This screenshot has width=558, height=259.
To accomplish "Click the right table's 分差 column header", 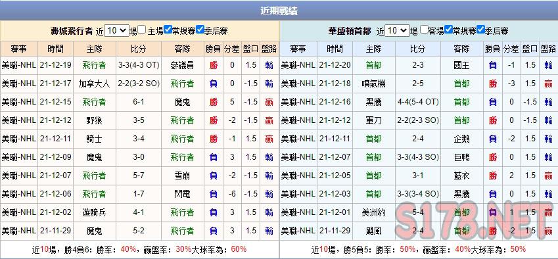I will coord(511,49).
